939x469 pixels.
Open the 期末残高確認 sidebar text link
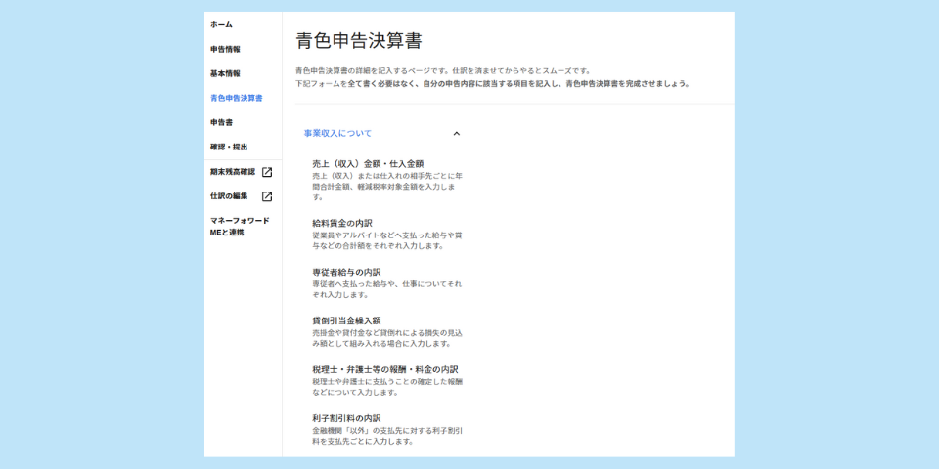tap(232, 172)
